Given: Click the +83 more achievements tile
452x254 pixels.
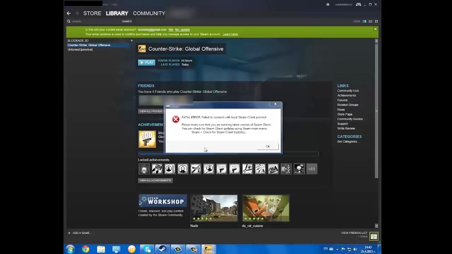Looking at the screenshot, I should (312, 169).
